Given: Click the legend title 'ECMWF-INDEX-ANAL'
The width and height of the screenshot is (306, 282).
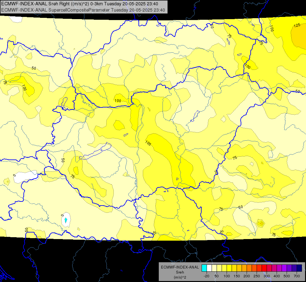Looking at the screenshot, I should [180, 267].
